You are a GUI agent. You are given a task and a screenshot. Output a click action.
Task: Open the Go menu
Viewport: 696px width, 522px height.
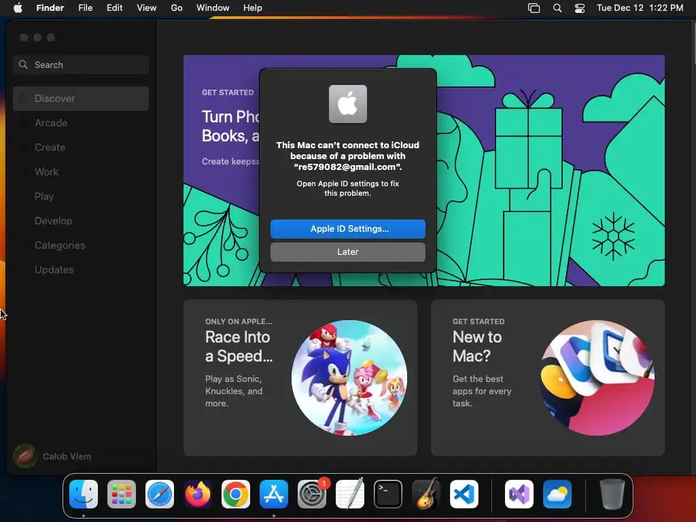pos(177,8)
